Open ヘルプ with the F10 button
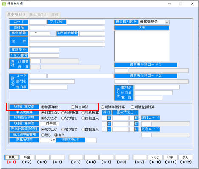 (155, 157)
